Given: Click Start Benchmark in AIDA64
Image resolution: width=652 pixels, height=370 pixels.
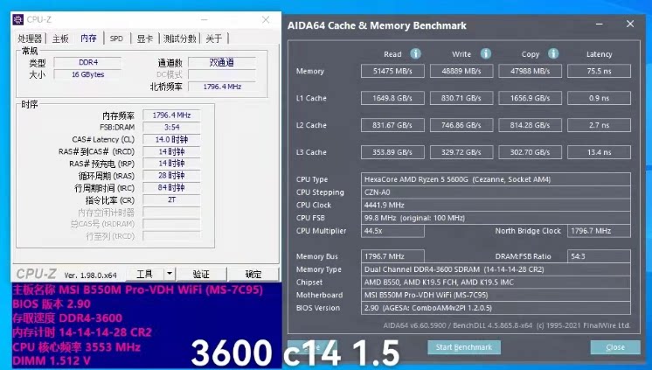Looking at the screenshot, I should (x=463, y=347).
